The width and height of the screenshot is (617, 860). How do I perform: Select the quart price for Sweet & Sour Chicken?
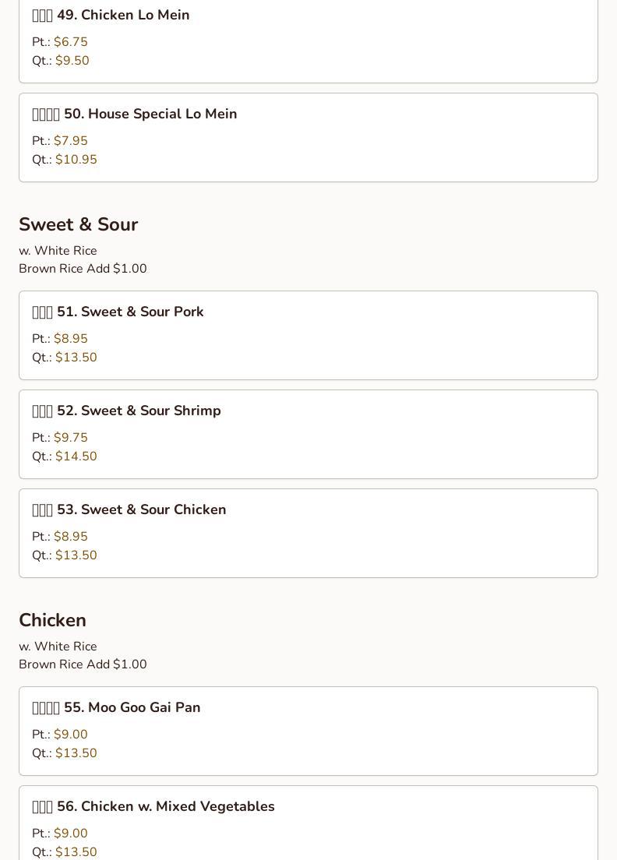[x=76, y=555]
